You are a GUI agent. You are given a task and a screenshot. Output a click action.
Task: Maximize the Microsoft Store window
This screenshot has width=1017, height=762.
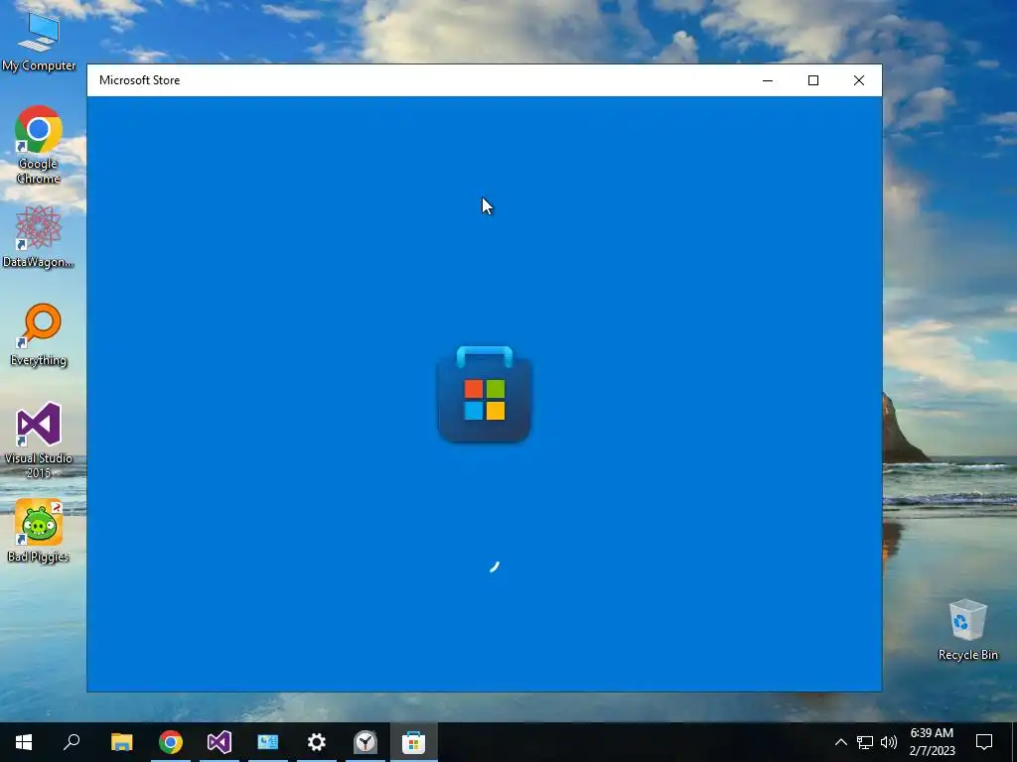(x=813, y=80)
